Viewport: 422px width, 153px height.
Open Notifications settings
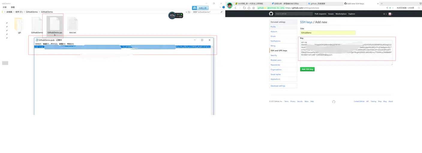pyautogui.click(x=283, y=41)
